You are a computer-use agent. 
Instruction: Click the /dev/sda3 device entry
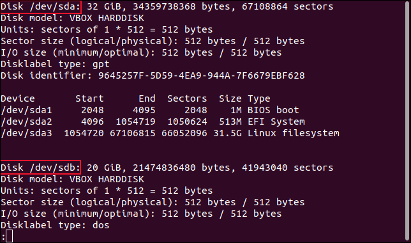coord(26,133)
